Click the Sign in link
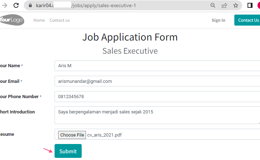Screen dimensions: 260x160 click(x=218, y=20)
